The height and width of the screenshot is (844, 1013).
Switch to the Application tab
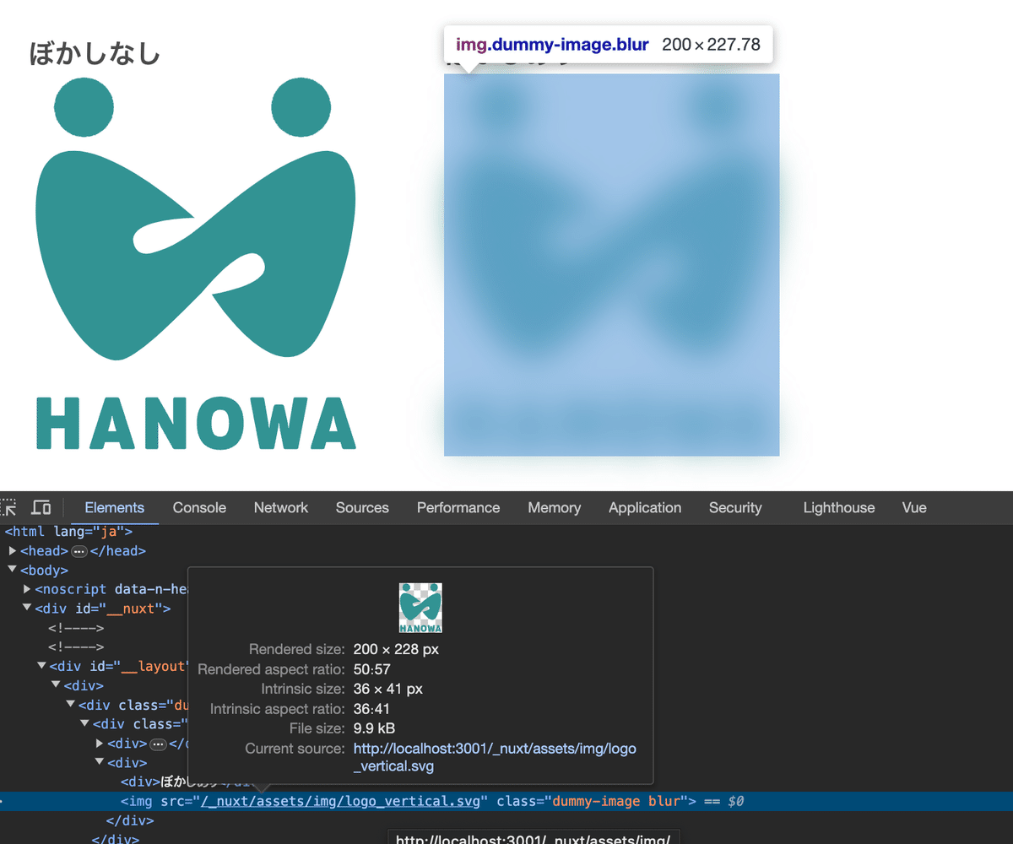coord(645,507)
